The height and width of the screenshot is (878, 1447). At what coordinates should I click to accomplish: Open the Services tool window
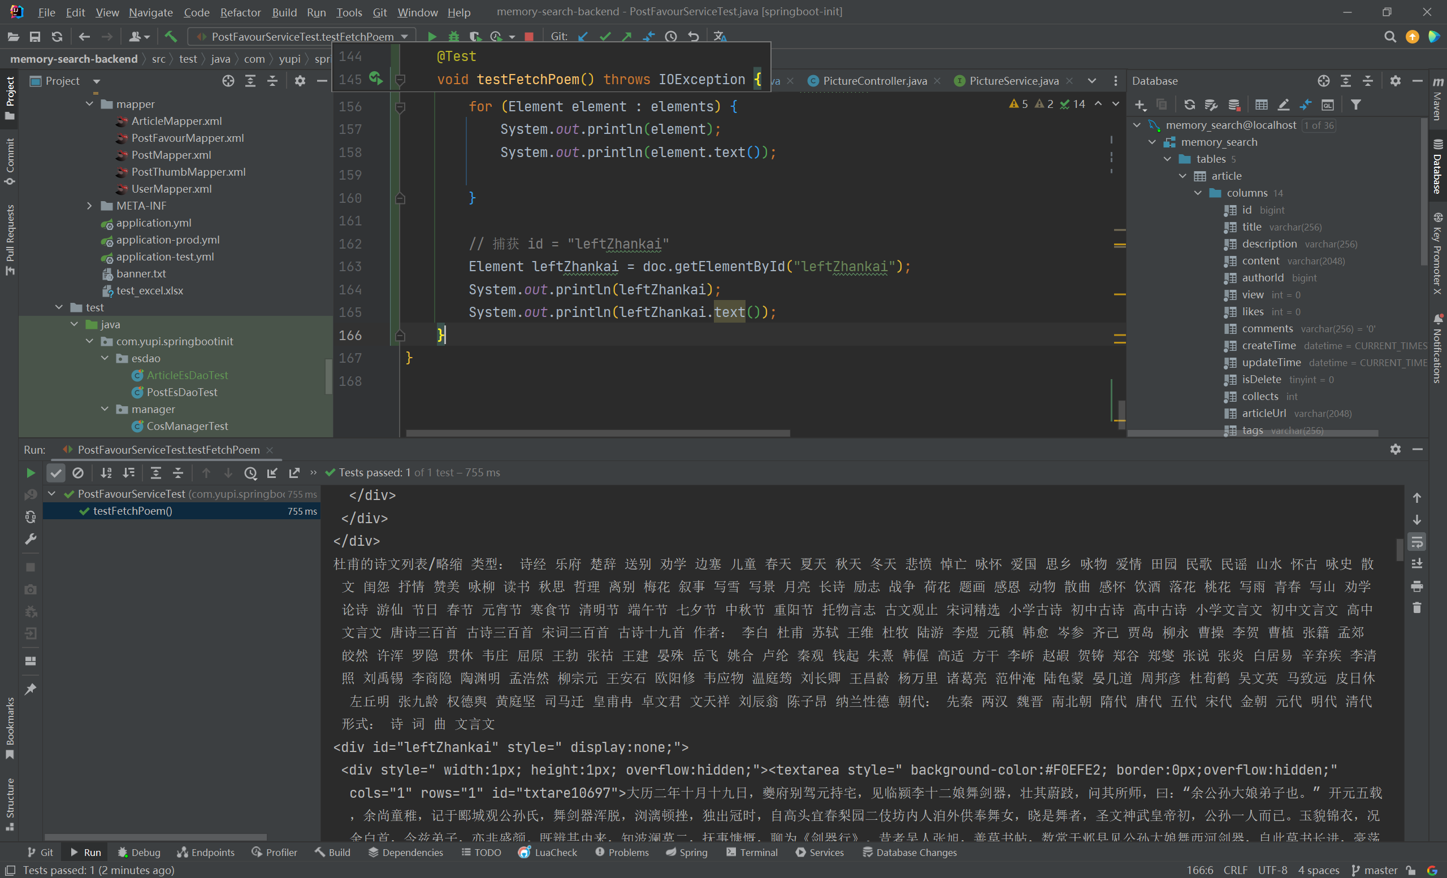coord(820,852)
